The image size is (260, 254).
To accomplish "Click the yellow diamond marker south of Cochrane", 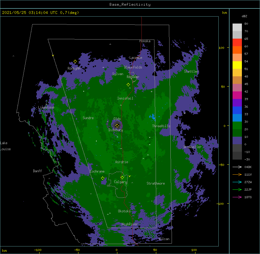I will (103, 178).
